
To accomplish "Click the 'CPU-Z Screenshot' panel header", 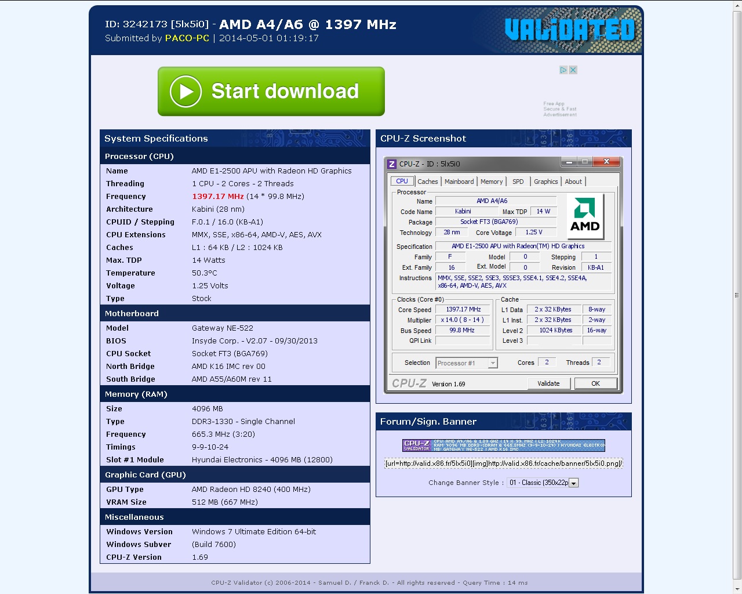I will click(504, 138).
